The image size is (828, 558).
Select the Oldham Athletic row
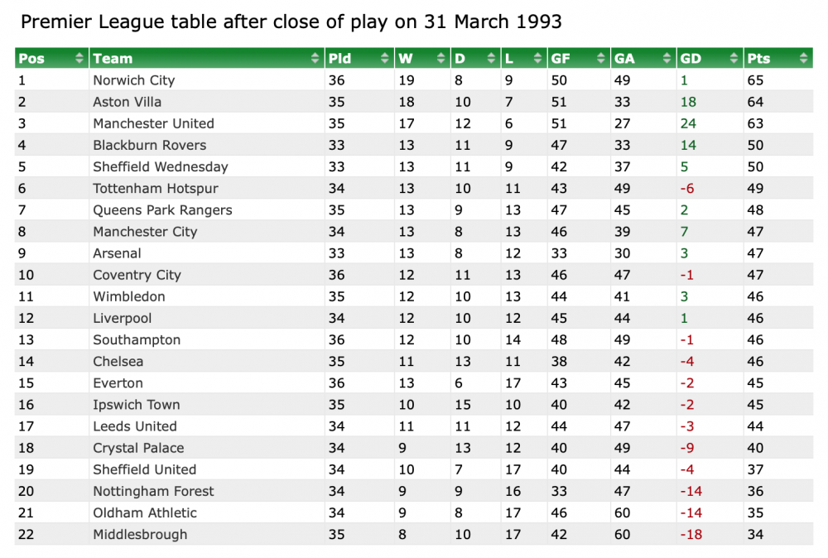point(145,512)
